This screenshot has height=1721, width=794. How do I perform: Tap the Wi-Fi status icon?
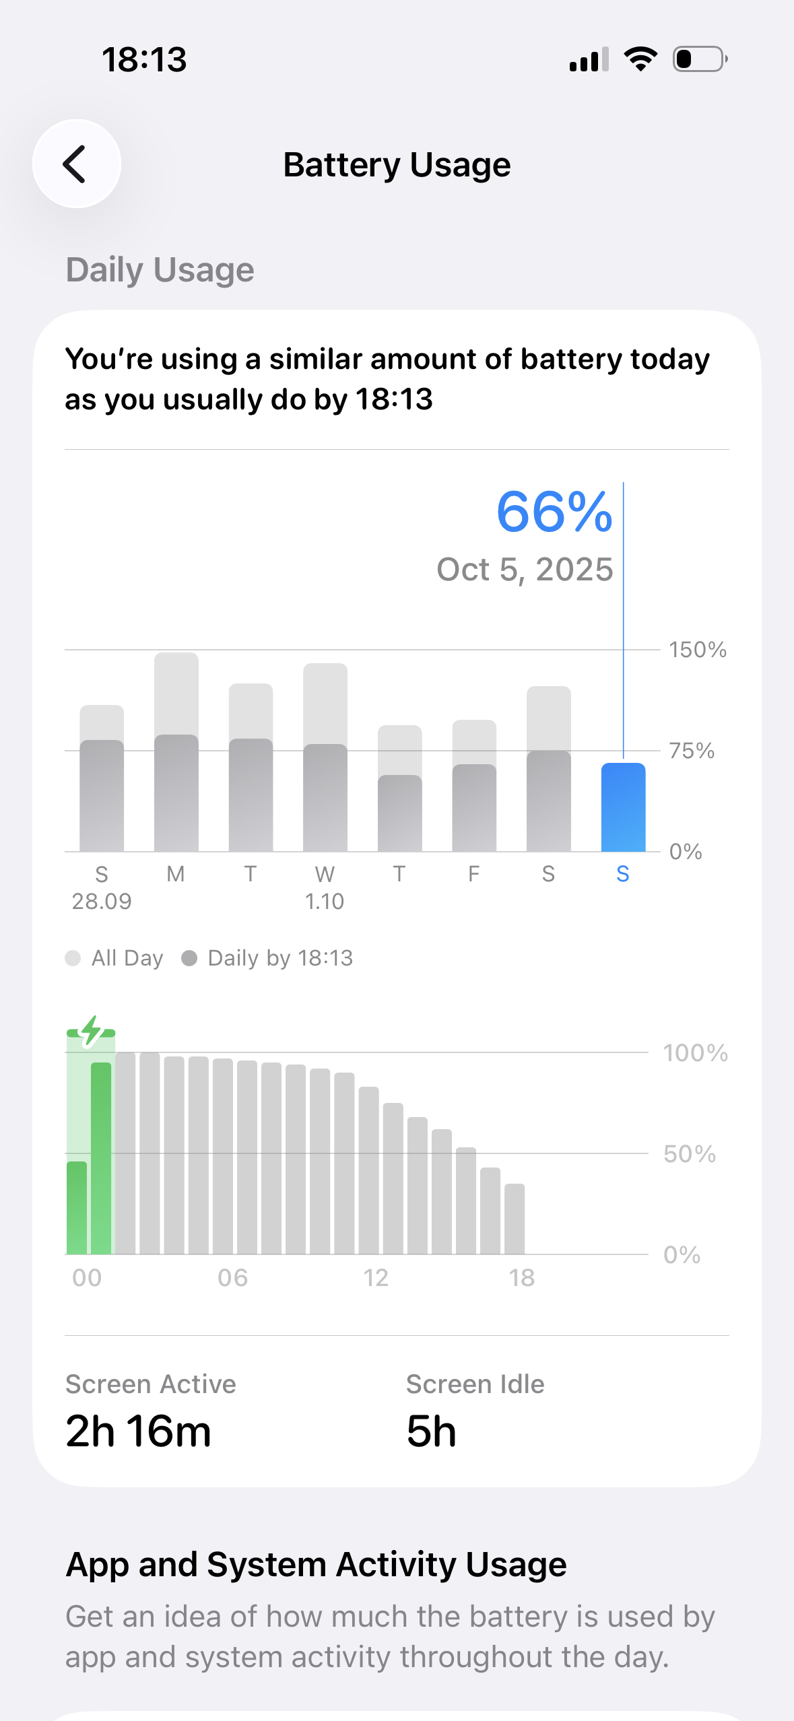[640, 59]
